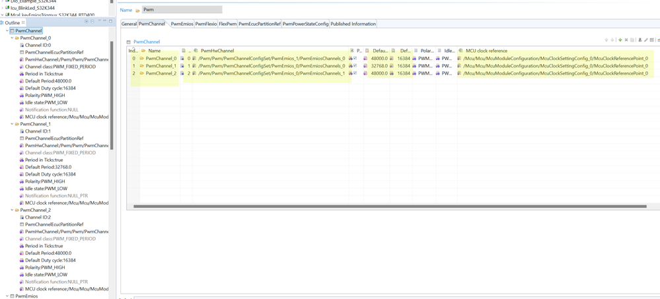Click the PwmChannel table title icon

(129, 42)
